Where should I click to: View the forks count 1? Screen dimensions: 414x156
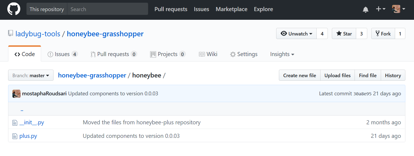[x=400, y=34]
